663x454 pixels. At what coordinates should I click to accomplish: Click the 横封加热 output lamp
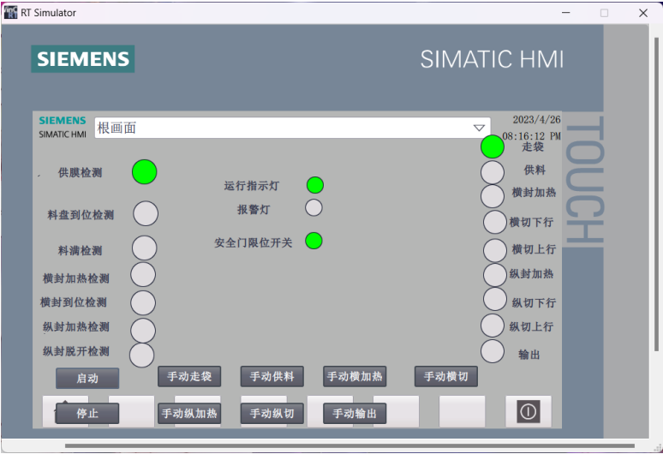pyautogui.click(x=493, y=196)
